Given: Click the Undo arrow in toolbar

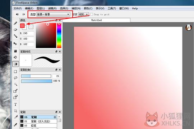Looking at the screenshot, I should click(17, 14).
